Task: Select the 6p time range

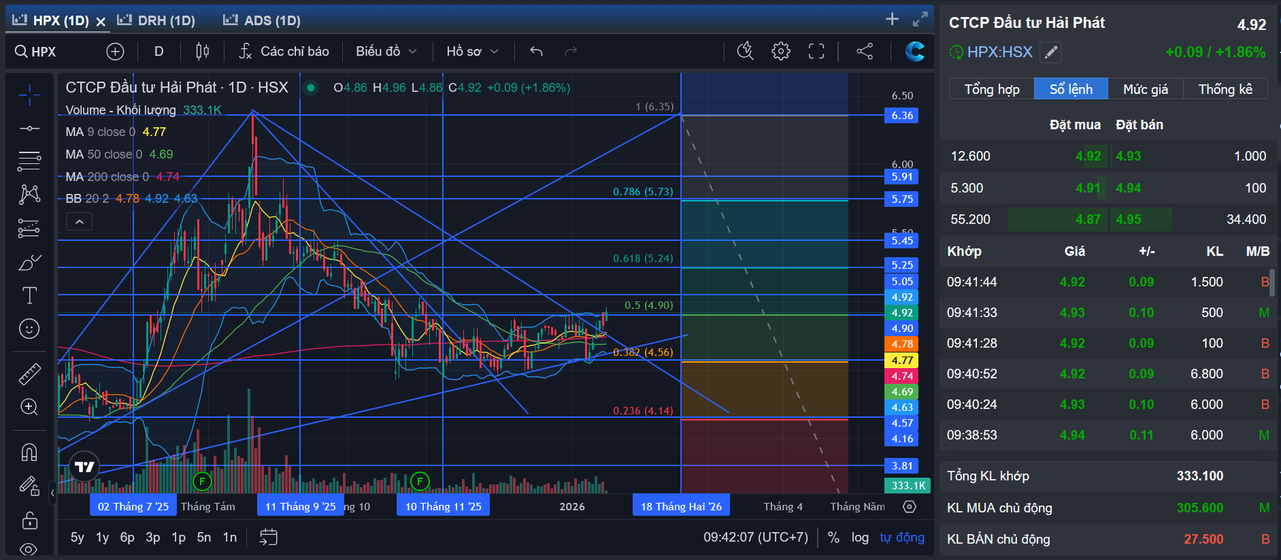Action: [x=127, y=538]
